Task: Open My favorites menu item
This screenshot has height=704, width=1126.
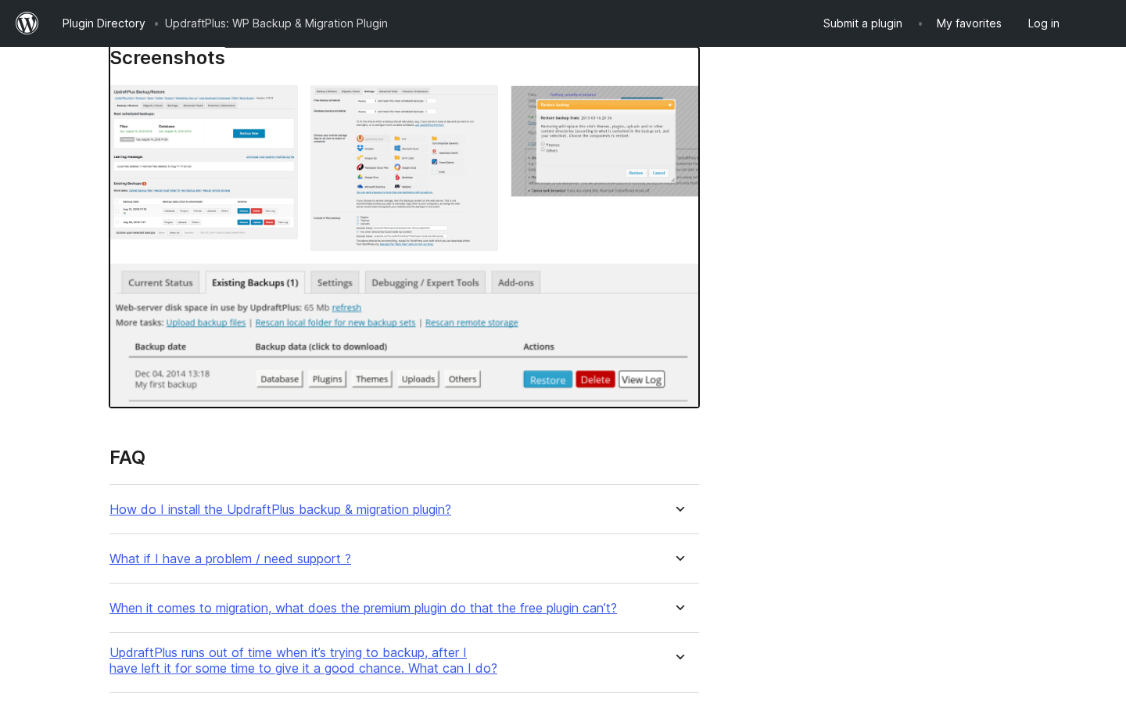Action: tap(969, 23)
